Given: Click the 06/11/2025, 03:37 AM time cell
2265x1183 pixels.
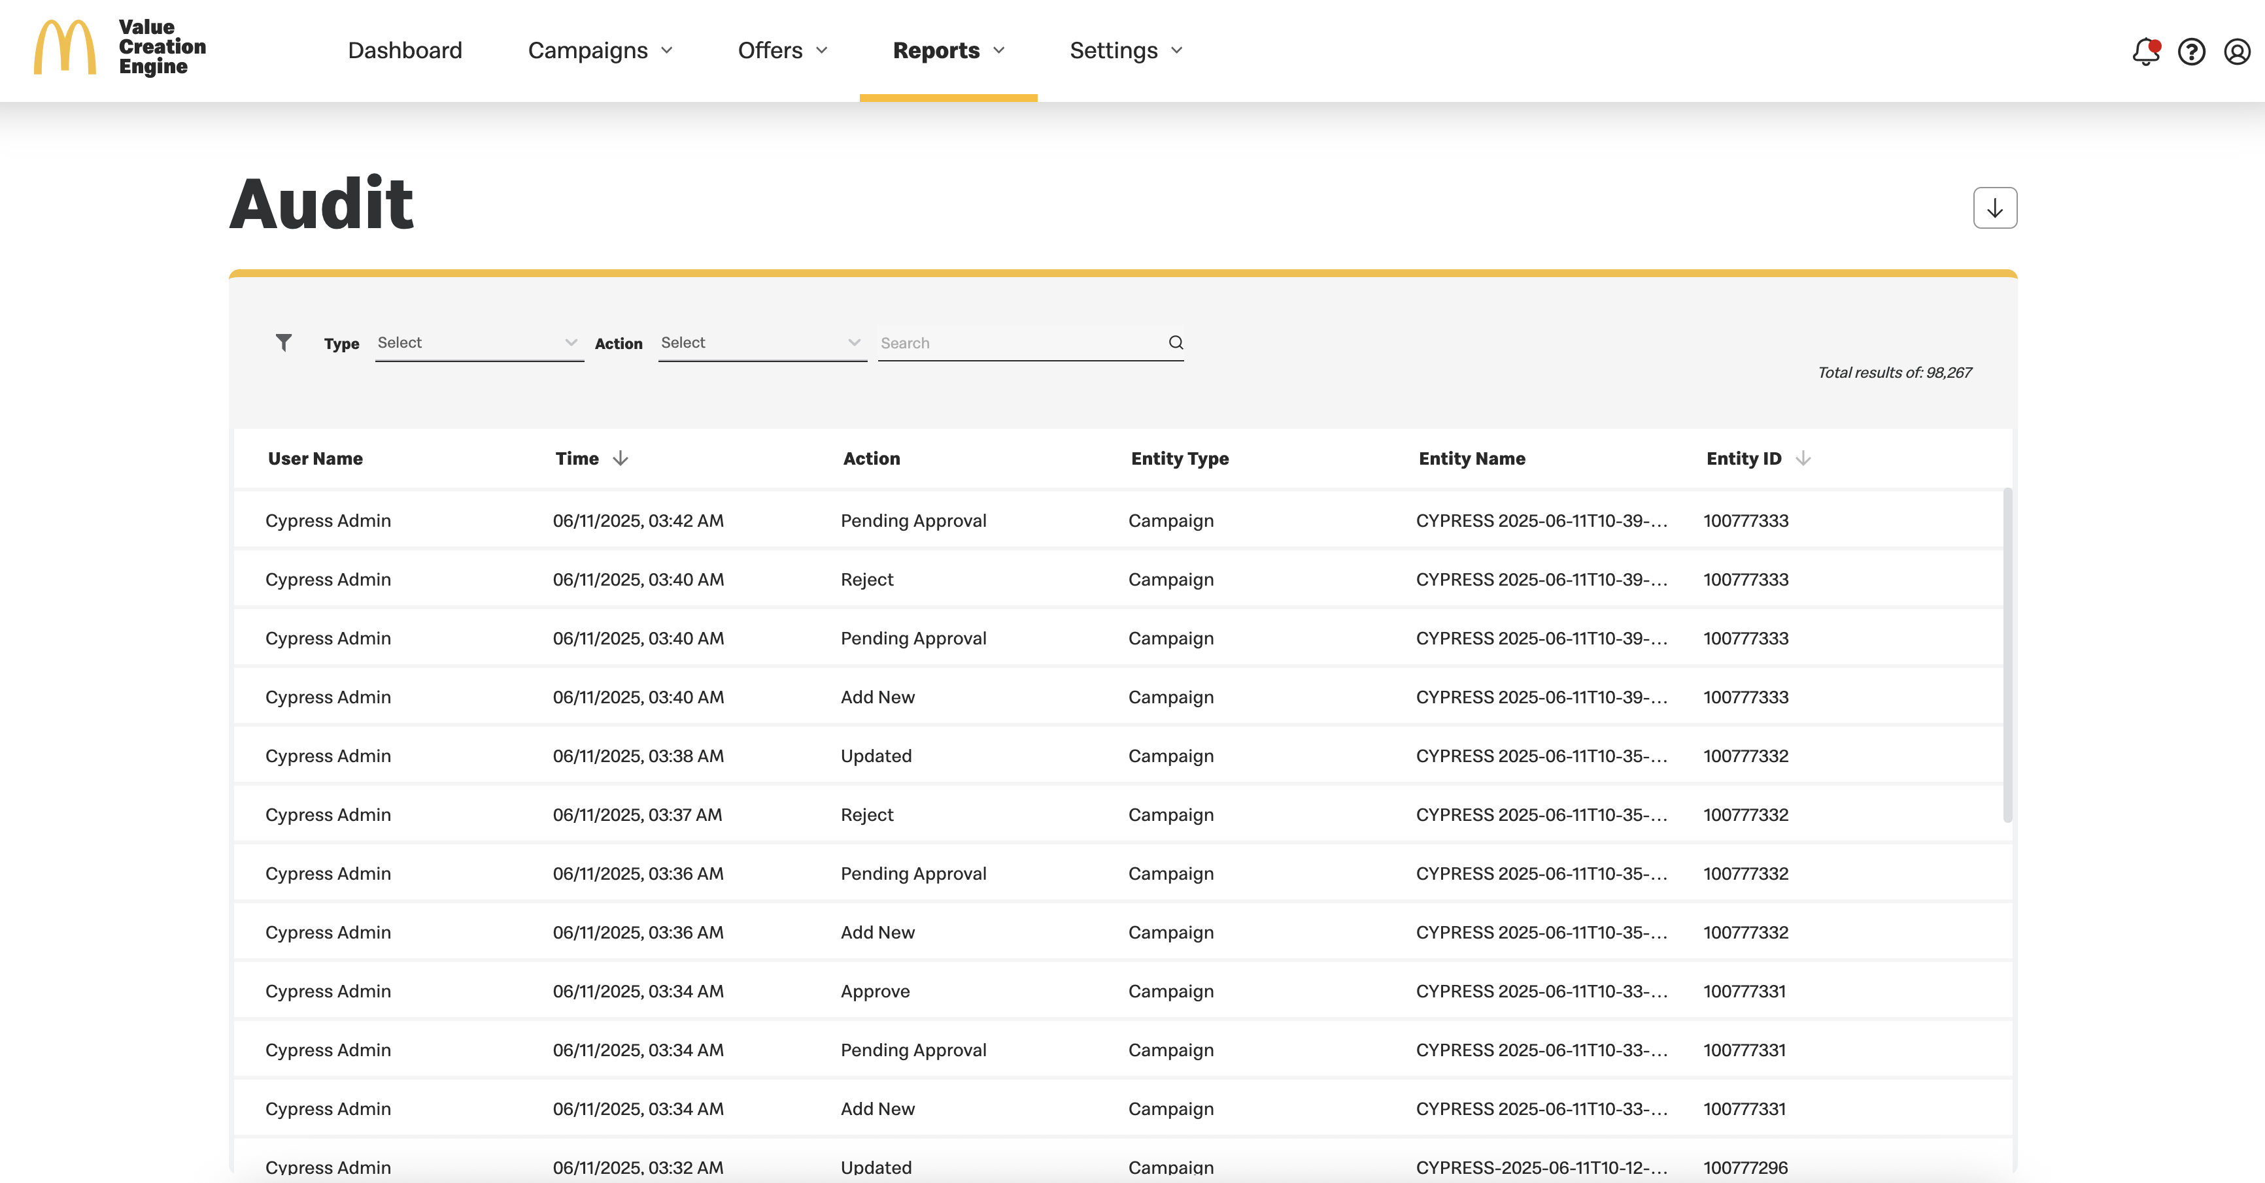Looking at the screenshot, I should [638, 815].
